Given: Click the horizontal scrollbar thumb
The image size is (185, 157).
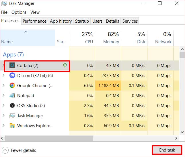Looking at the screenshot, I should (49, 138).
